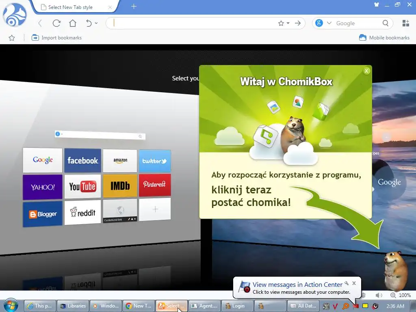Switch to 'All Dat...' taskbar window
This screenshot has width=416, height=312.
tap(303, 306)
